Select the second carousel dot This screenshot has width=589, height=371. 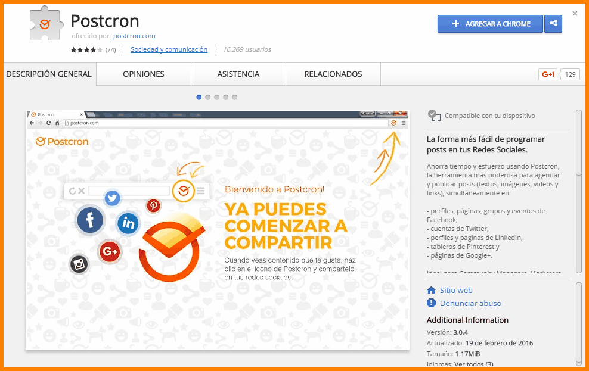tap(207, 97)
